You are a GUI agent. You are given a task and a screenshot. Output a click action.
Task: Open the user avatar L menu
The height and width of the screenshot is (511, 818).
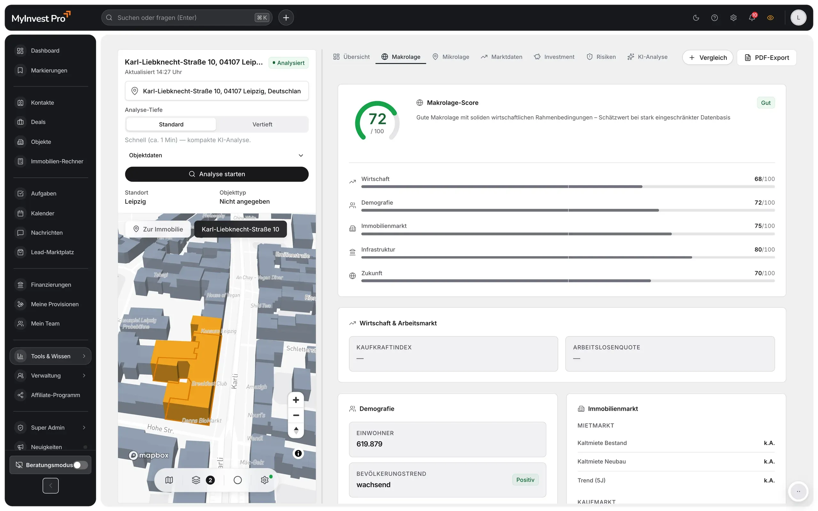[799, 18]
